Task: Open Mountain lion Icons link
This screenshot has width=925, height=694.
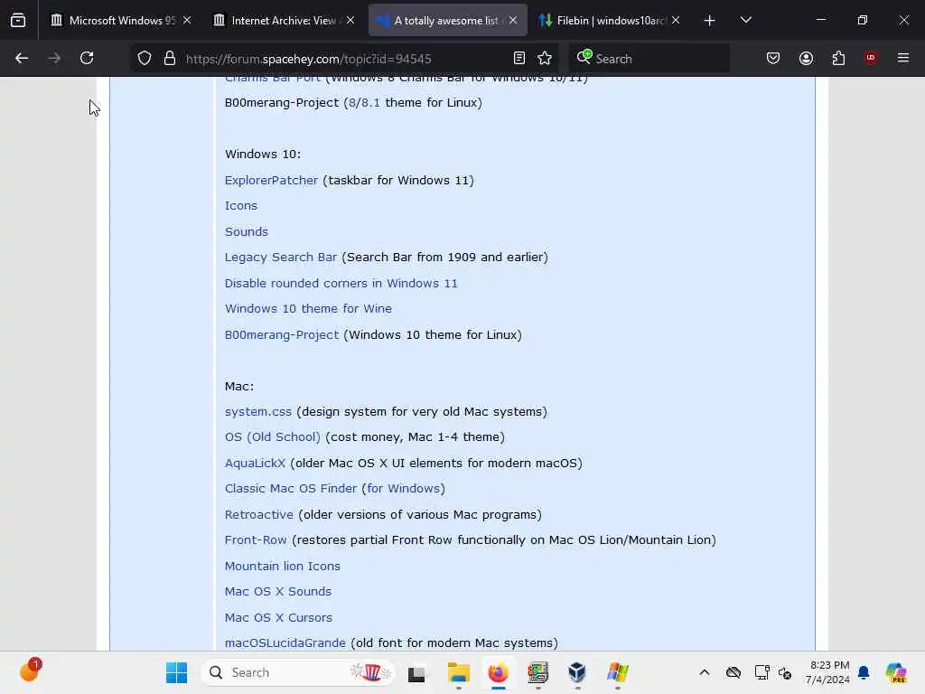Action: 282,566
